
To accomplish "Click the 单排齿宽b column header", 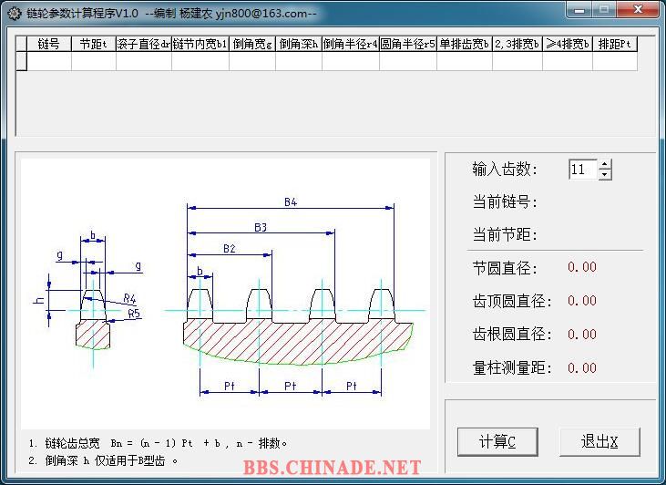I will 465,44.
